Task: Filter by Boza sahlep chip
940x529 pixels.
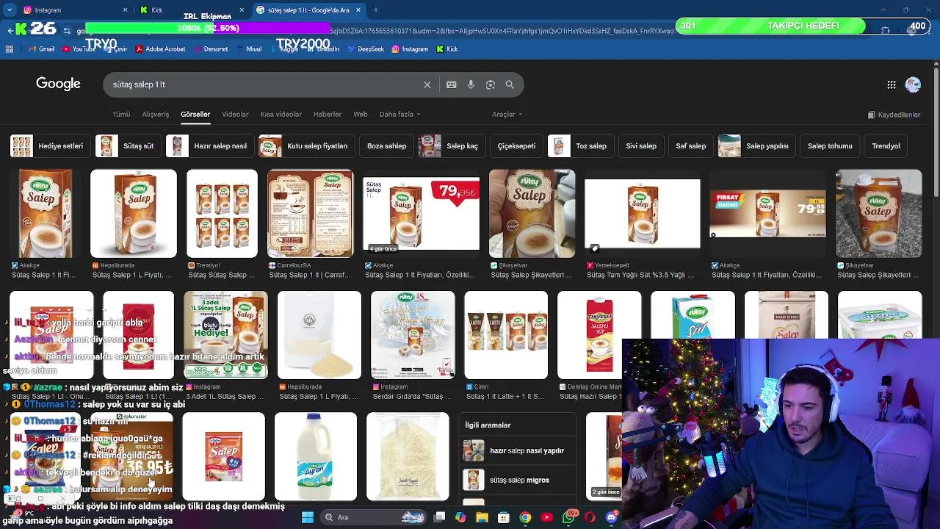Action: (x=386, y=145)
